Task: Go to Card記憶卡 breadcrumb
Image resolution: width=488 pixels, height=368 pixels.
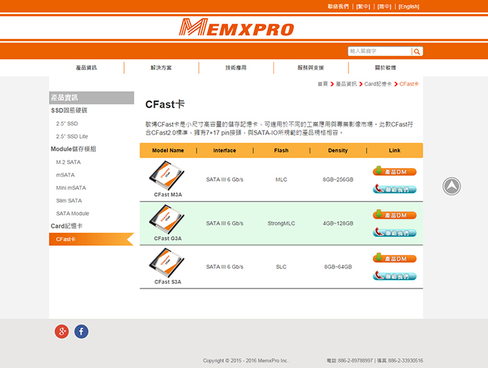Action: (x=378, y=84)
